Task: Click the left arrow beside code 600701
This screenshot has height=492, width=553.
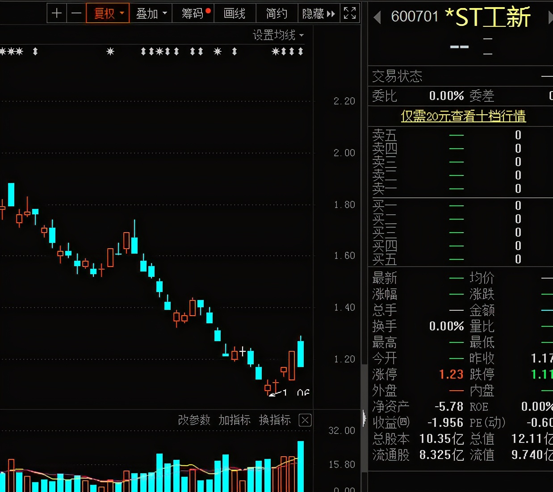Action: pos(377,16)
